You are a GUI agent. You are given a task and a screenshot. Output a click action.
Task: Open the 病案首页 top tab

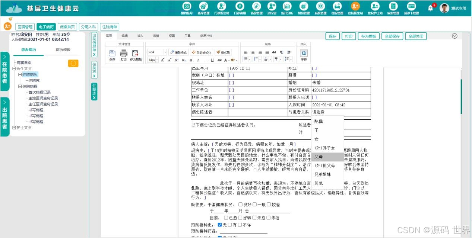pos(67,27)
